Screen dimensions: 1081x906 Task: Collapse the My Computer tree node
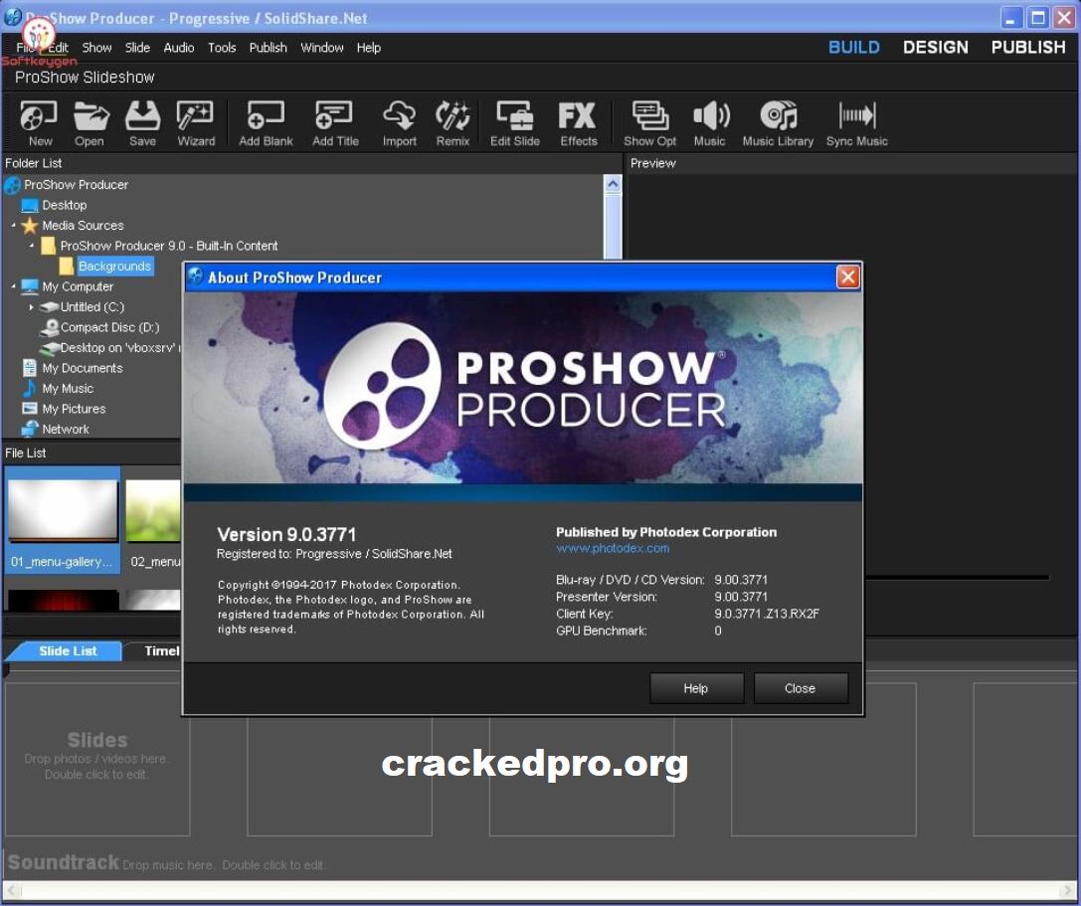pyautogui.click(x=13, y=285)
